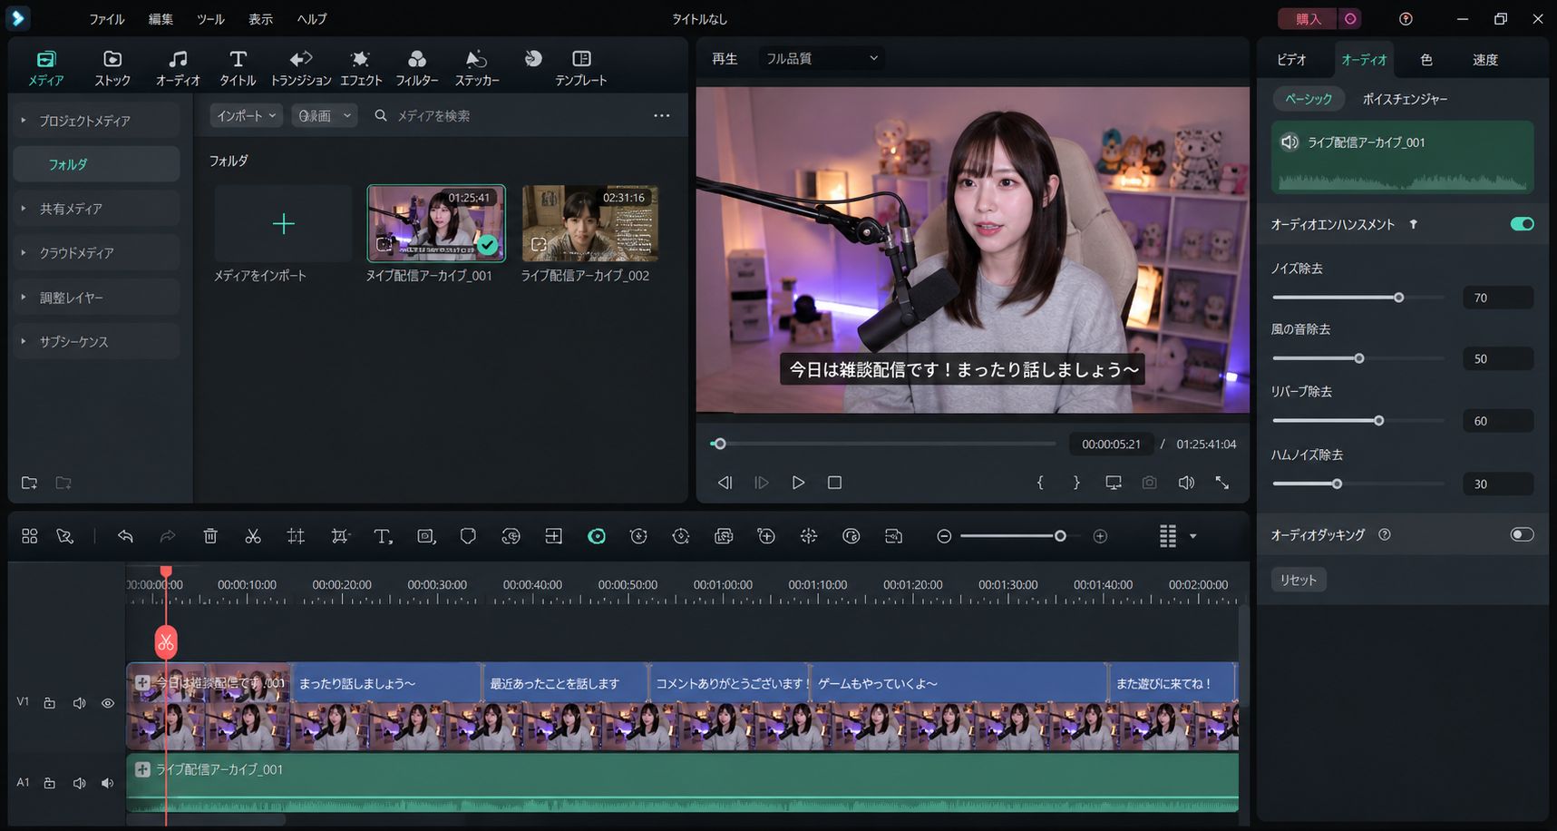1557x831 pixels.
Task: Open the フィルター filters library
Action: point(417,68)
